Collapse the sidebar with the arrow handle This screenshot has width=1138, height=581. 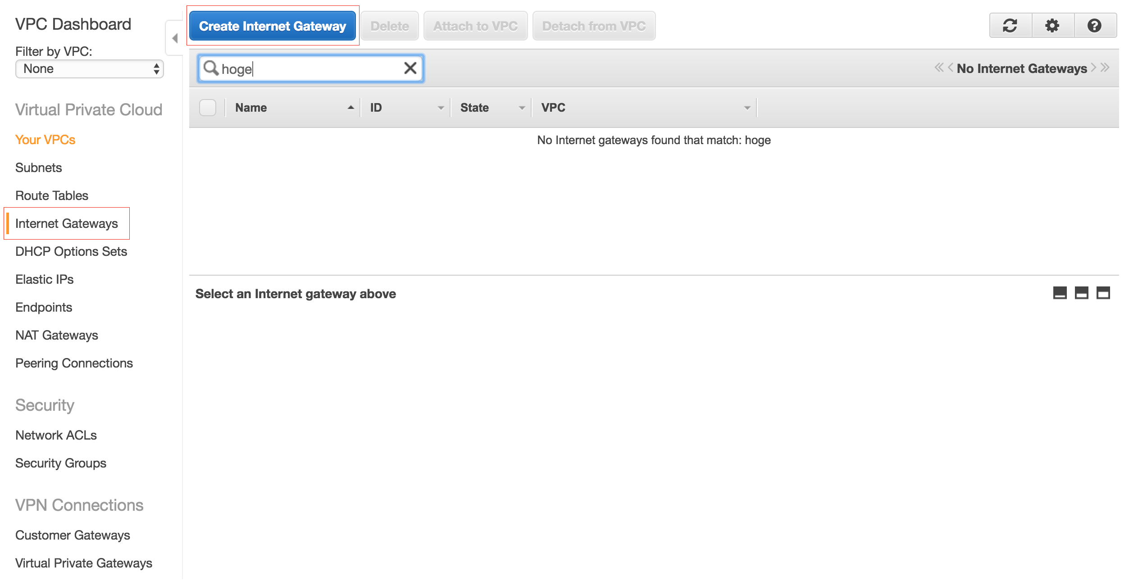pos(175,38)
